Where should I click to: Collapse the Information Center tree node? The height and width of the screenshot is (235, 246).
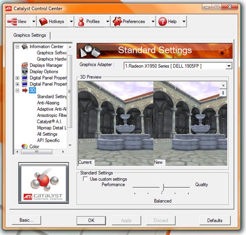coord(17,47)
